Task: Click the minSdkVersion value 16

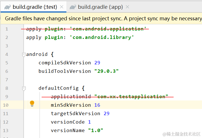Action: [x=97, y=105]
